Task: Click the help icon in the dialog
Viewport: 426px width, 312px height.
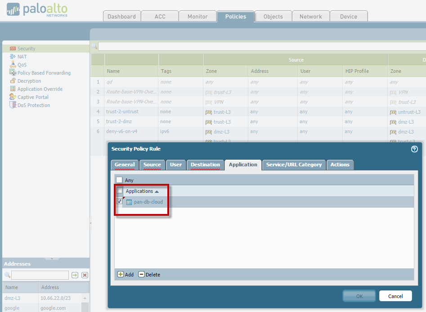Action: click(414, 149)
